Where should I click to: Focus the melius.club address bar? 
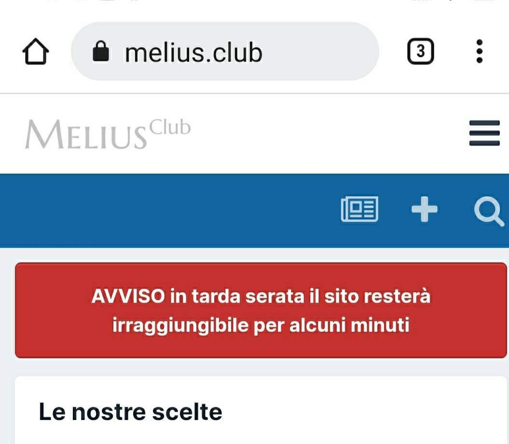point(225,51)
